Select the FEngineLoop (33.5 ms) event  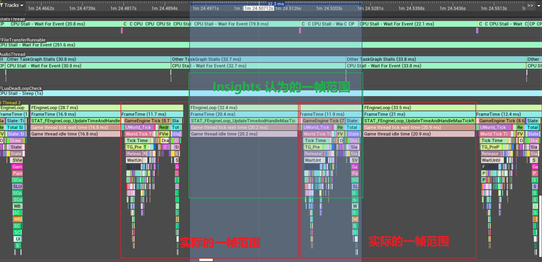point(452,108)
